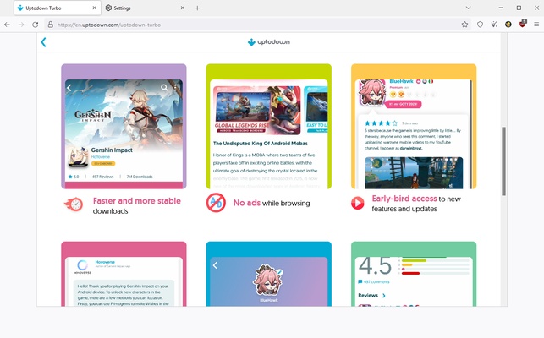544x338 pixels.
Task: Click the search magnifier in Genshin Impact card
Action: pos(164,87)
